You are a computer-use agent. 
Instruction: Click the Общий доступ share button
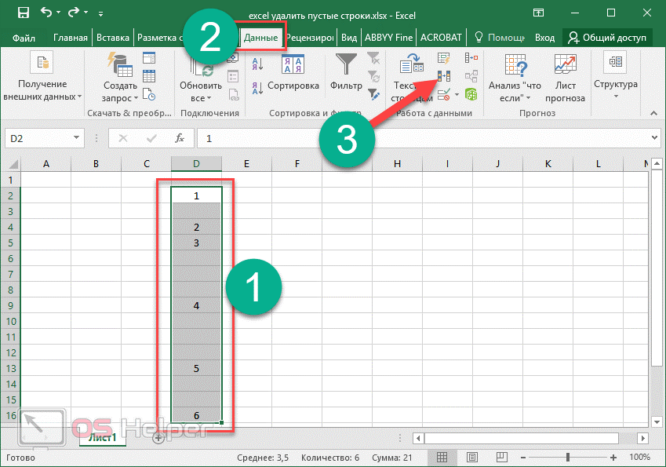pos(607,37)
